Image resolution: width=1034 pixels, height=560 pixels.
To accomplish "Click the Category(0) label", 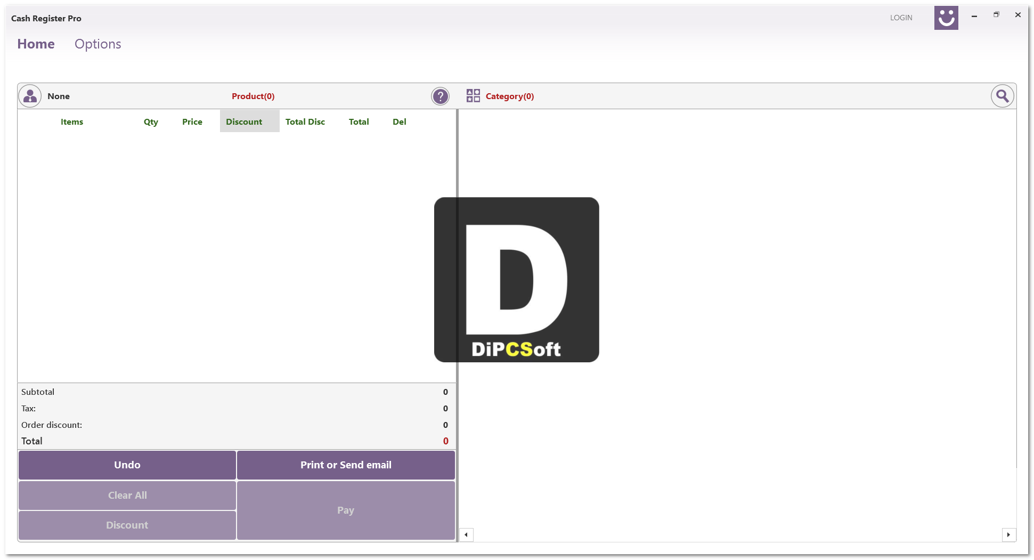I will click(x=510, y=96).
